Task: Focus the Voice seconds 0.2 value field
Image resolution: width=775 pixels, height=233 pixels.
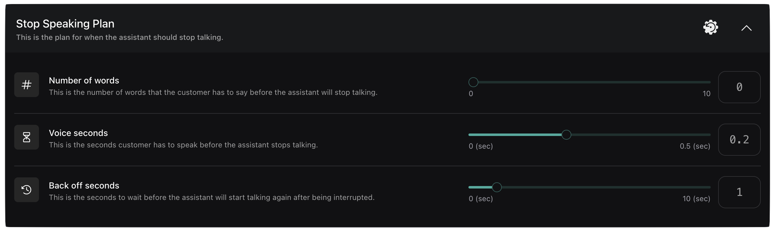Action: click(739, 140)
